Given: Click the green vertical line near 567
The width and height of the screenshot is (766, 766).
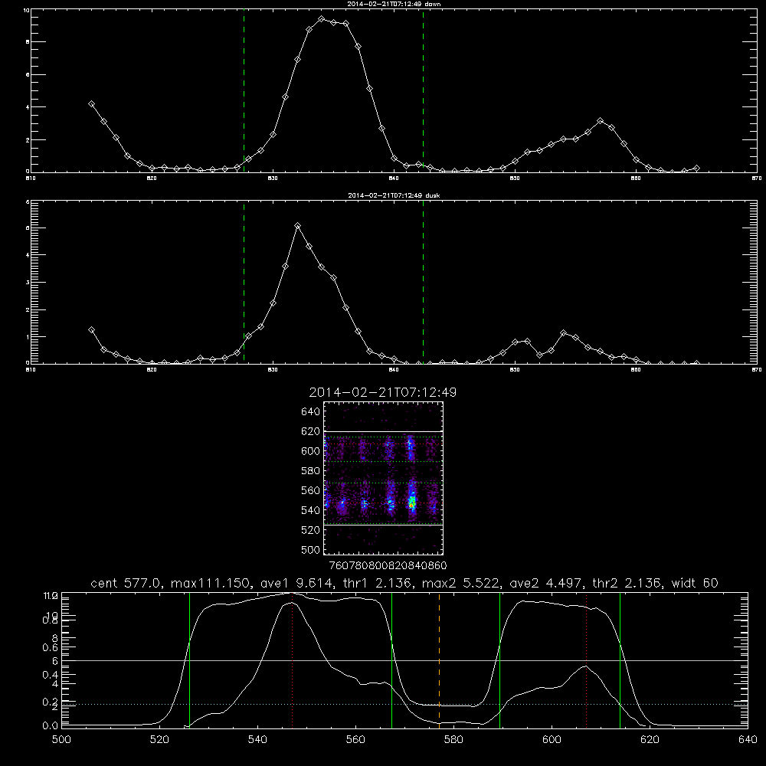Looking at the screenshot, I should (x=391, y=660).
